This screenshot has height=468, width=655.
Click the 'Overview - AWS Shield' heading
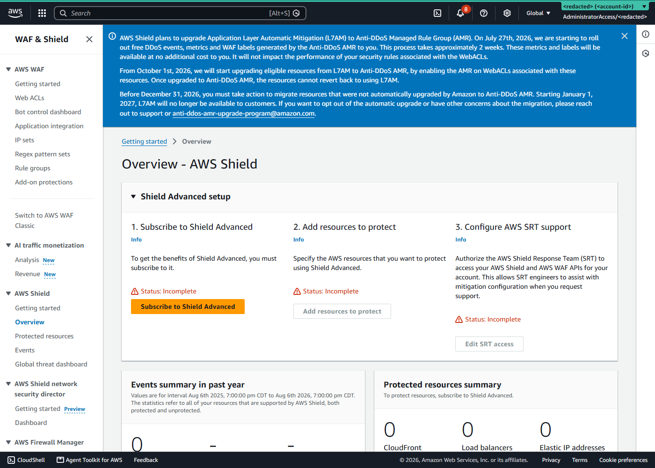pyautogui.click(x=189, y=164)
